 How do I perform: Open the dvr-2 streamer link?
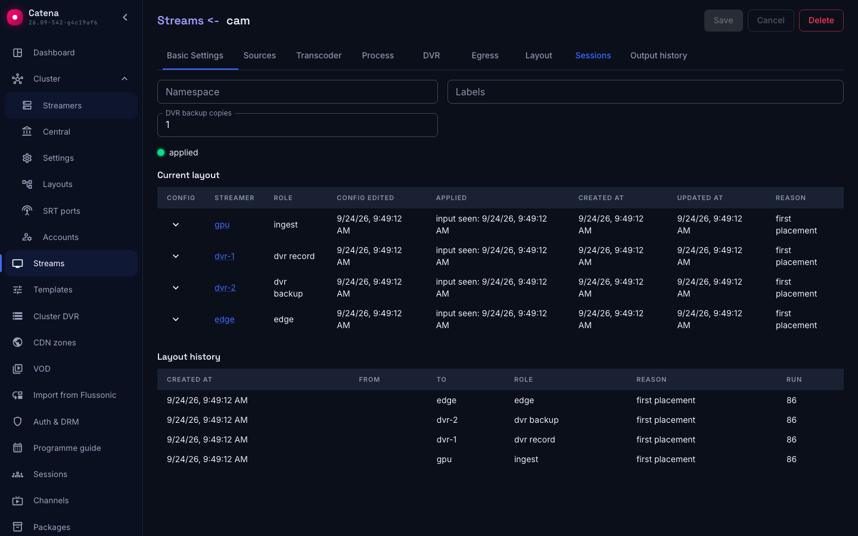[225, 288]
